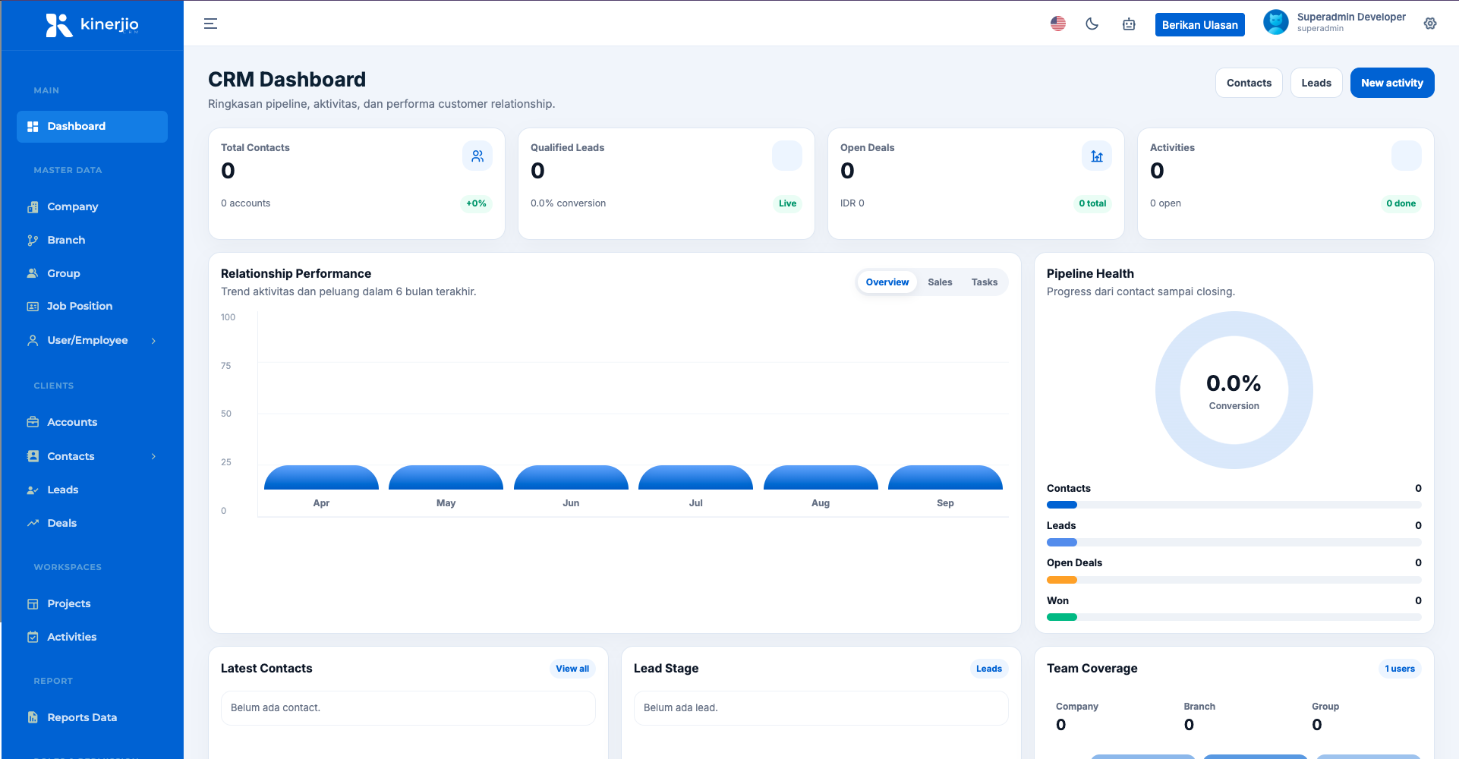Click the Deals trend icon
This screenshot has width=1459, height=759.
pos(33,523)
